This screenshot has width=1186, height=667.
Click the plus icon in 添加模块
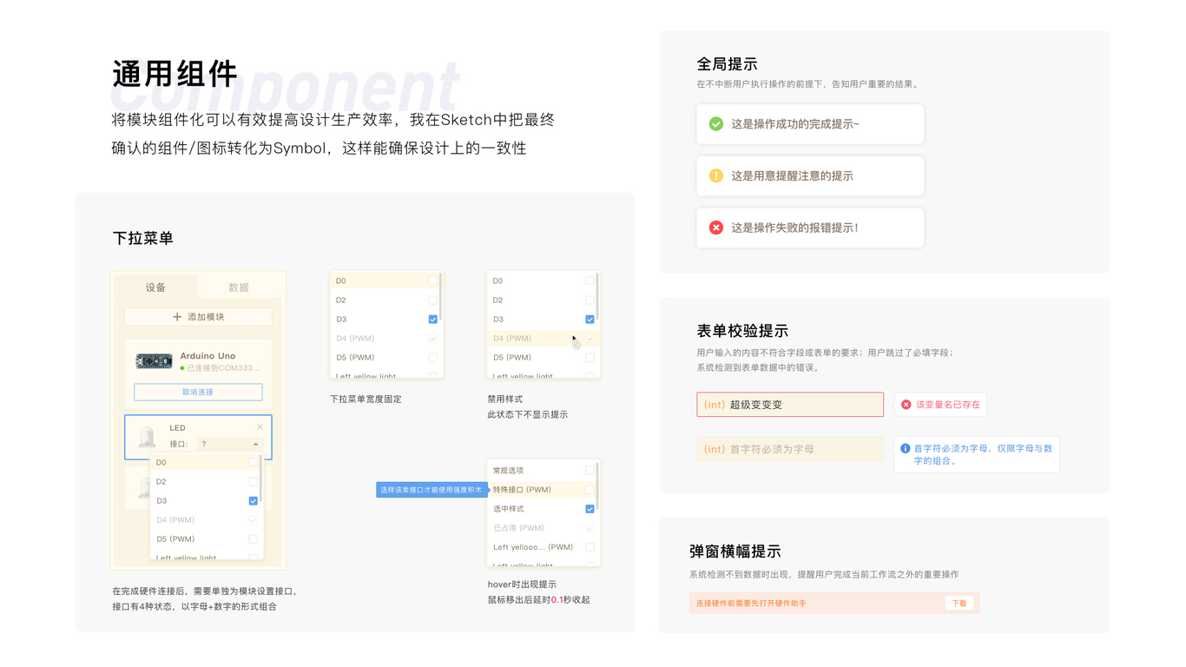177,317
